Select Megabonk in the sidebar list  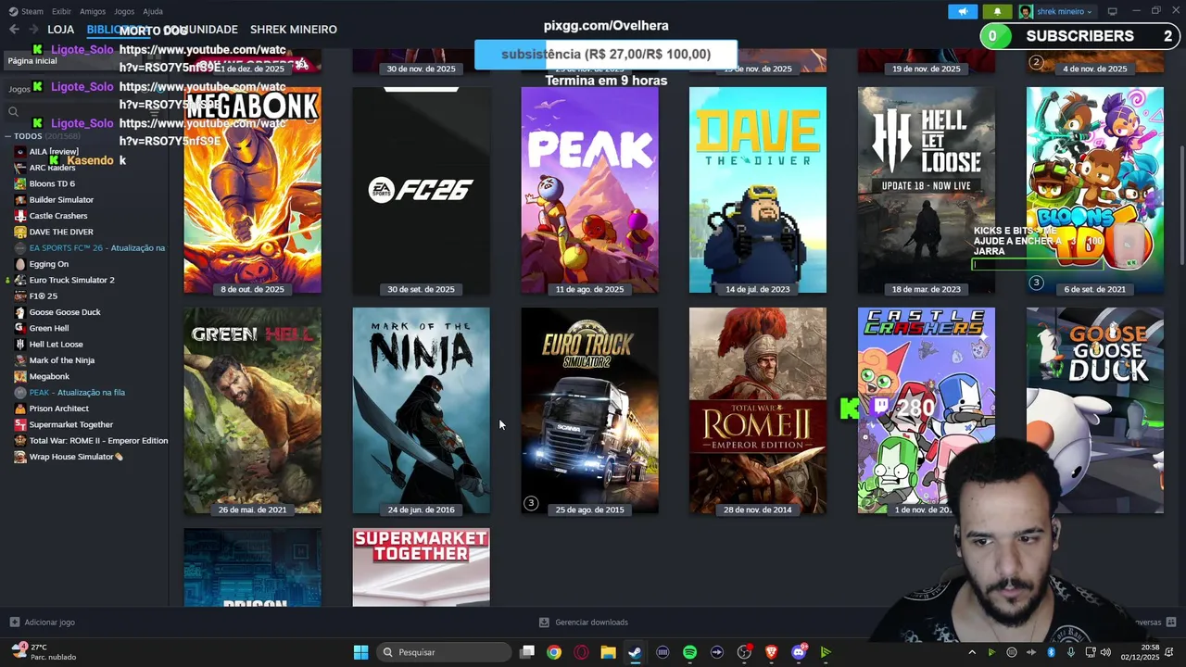49,377
